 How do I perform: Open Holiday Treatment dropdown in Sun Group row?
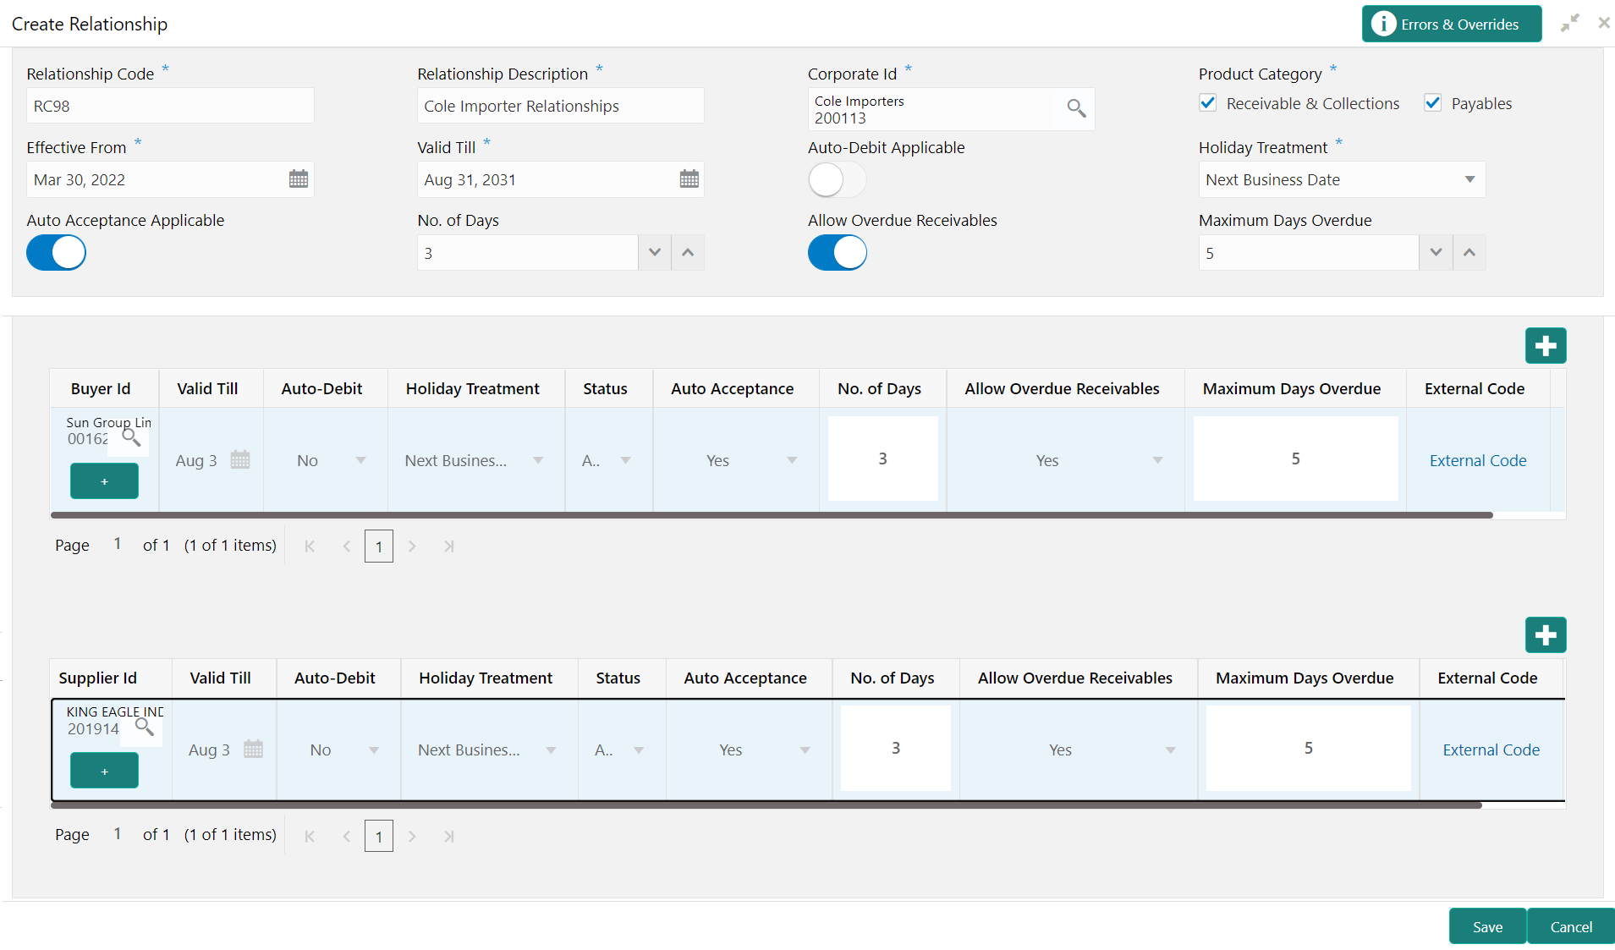[x=538, y=460]
